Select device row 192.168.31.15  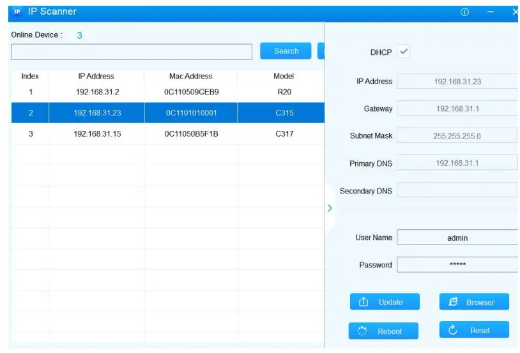click(168, 133)
